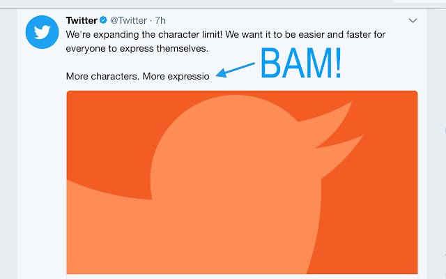
Task: Open the orange bird image card
Action: point(242,182)
